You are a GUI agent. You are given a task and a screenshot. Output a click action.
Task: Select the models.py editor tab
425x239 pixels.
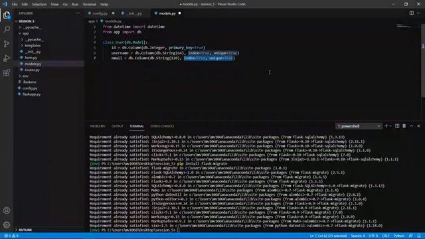pos(167,13)
